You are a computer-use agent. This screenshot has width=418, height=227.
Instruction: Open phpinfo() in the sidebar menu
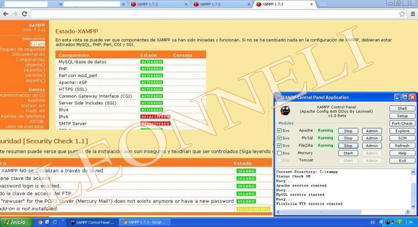click(x=35, y=65)
